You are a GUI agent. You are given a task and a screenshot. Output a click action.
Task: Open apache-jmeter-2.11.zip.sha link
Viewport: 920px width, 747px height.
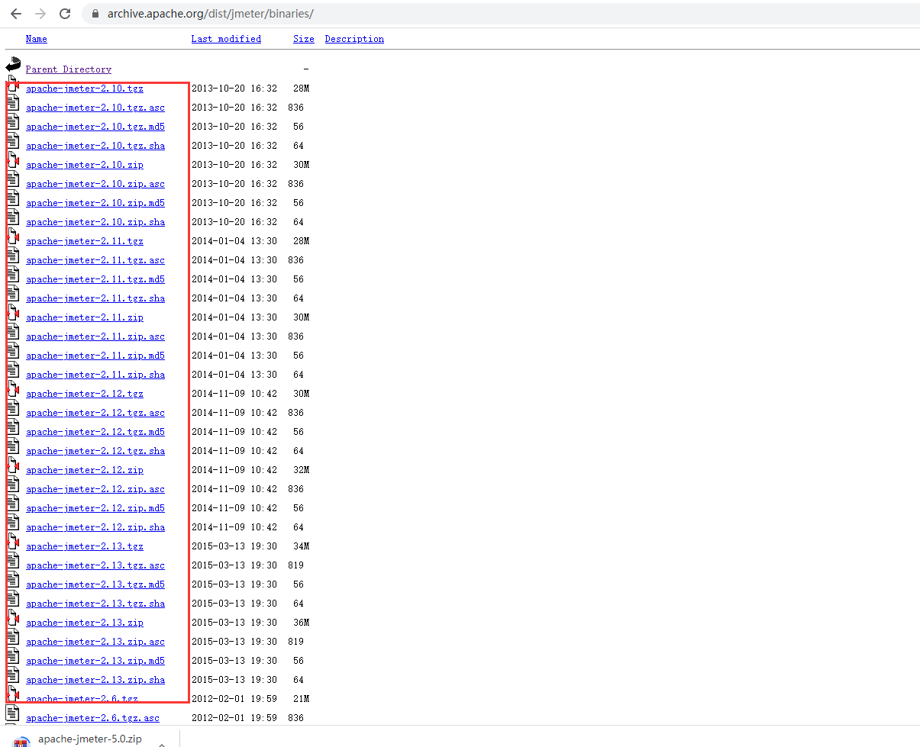tap(95, 375)
